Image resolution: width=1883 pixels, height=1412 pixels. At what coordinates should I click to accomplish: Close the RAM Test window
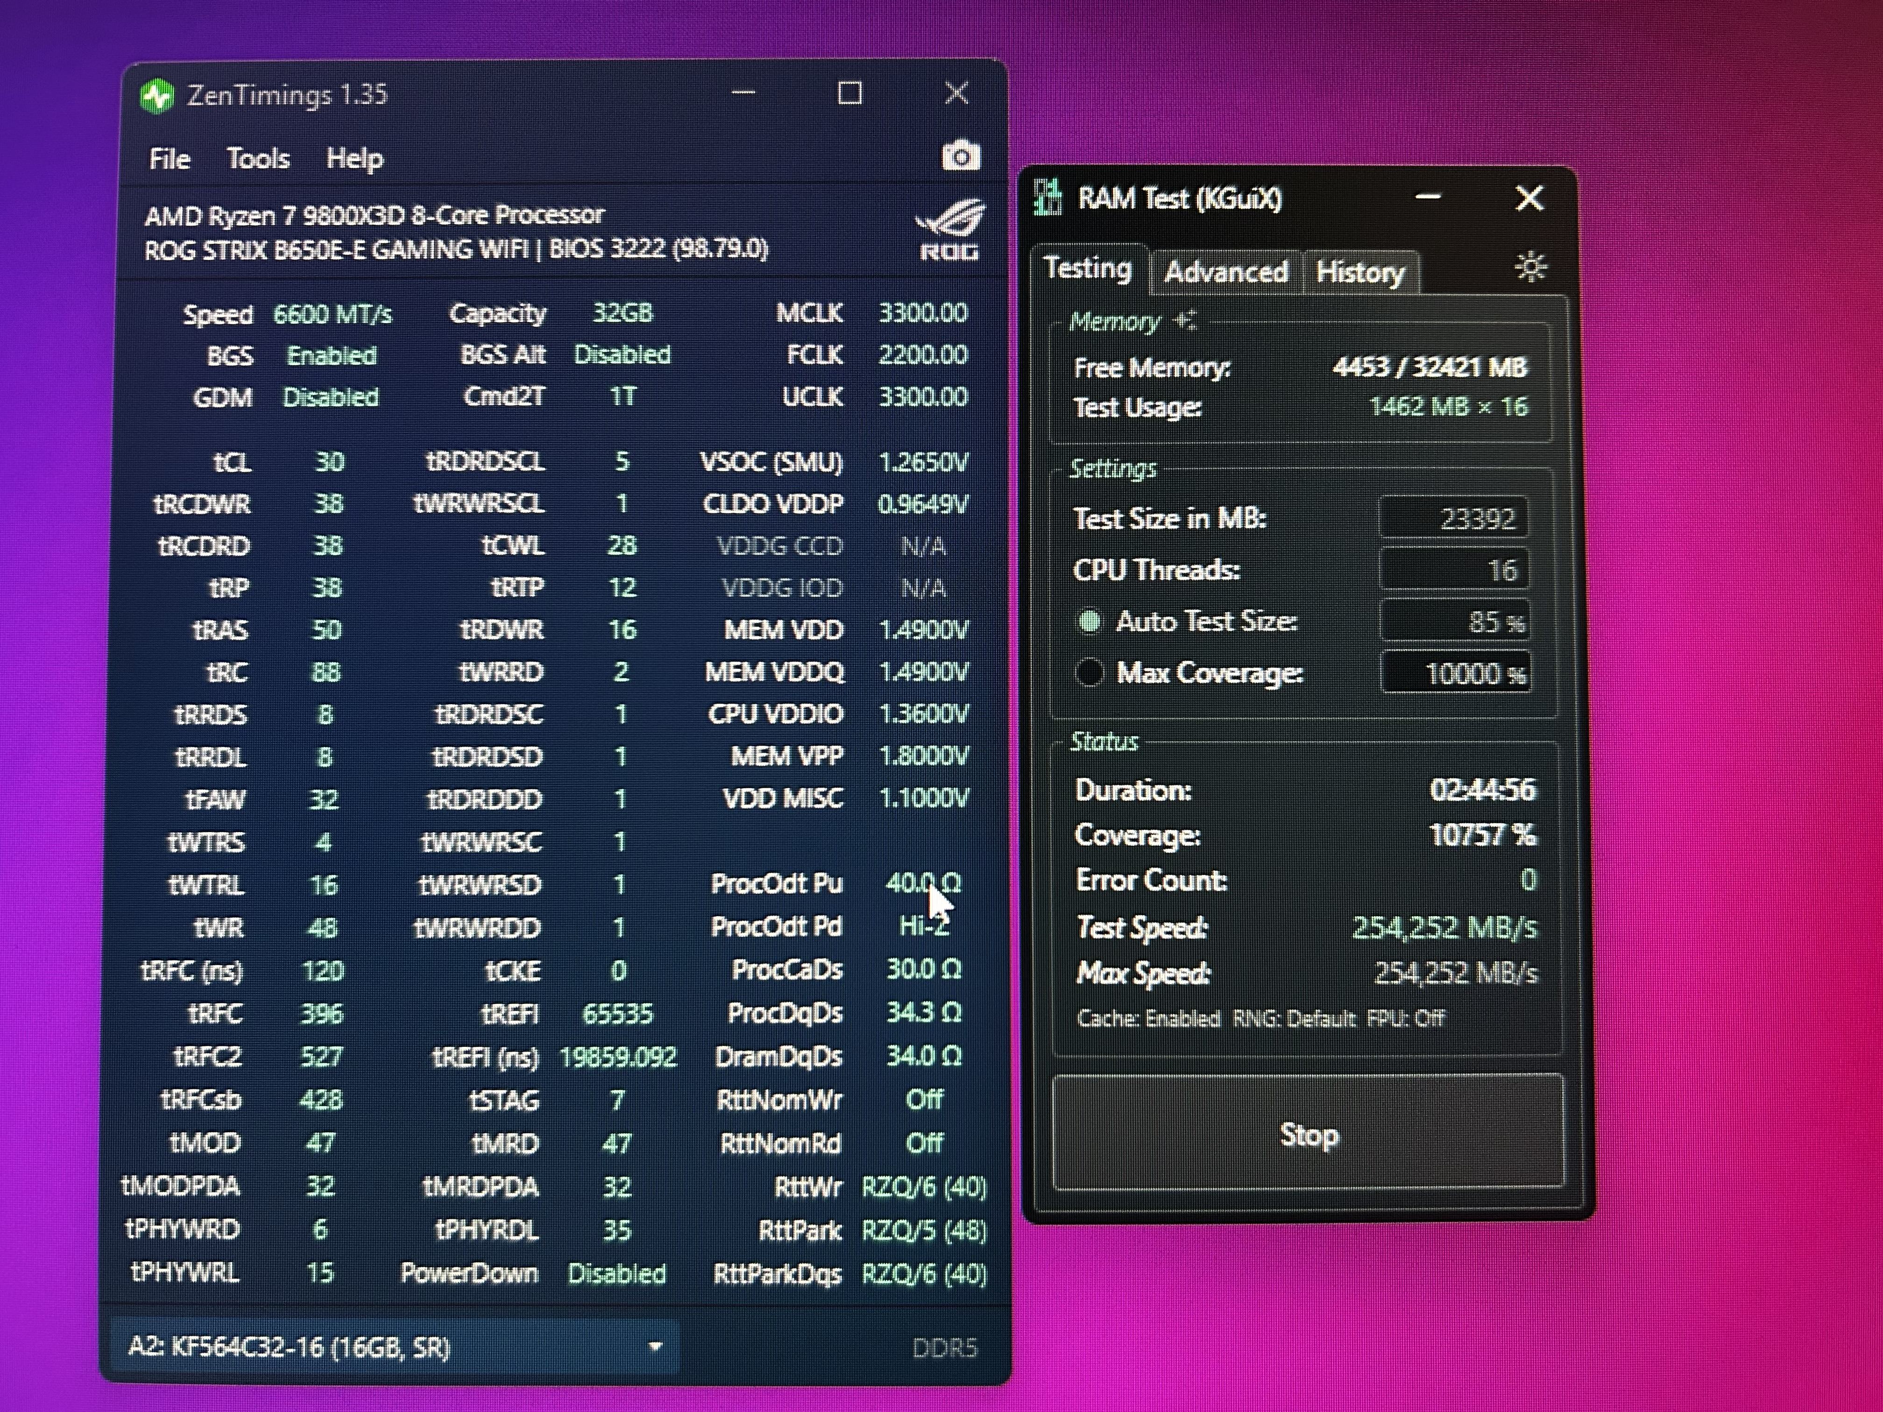point(1530,198)
